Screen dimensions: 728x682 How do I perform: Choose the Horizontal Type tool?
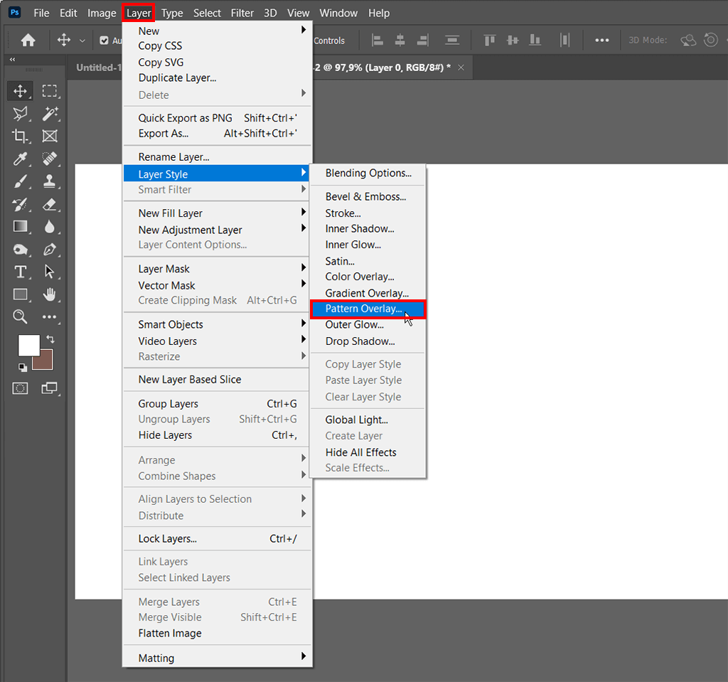point(20,272)
